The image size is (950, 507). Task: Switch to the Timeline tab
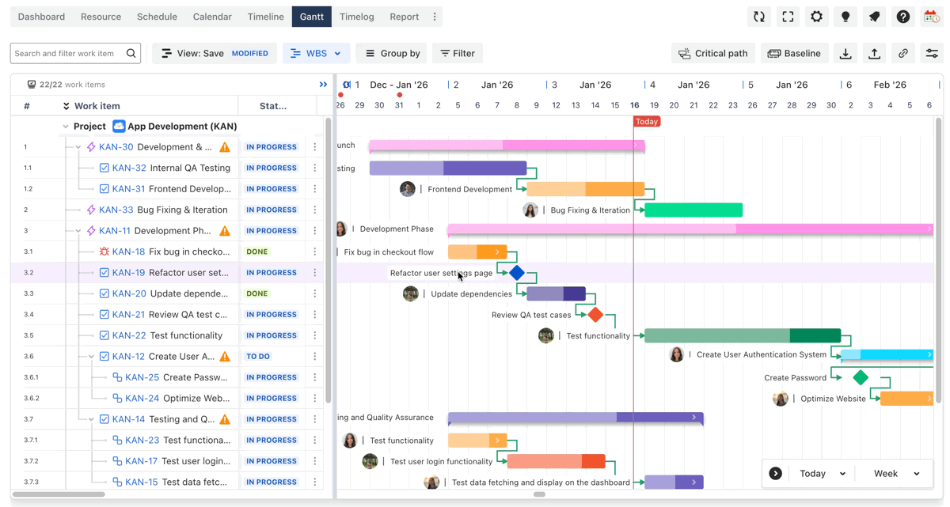[265, 17]
